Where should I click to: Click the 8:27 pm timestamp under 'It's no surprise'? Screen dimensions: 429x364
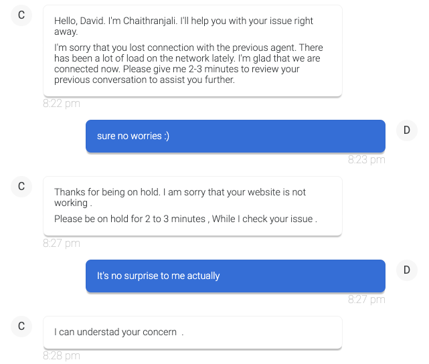366,300
